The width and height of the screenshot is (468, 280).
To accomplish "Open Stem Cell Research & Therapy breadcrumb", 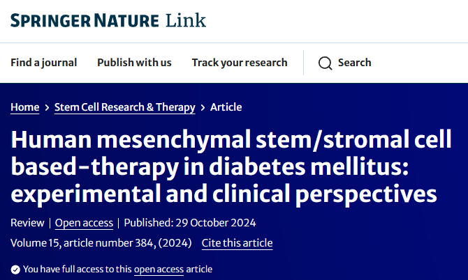I will pos(125,107).
